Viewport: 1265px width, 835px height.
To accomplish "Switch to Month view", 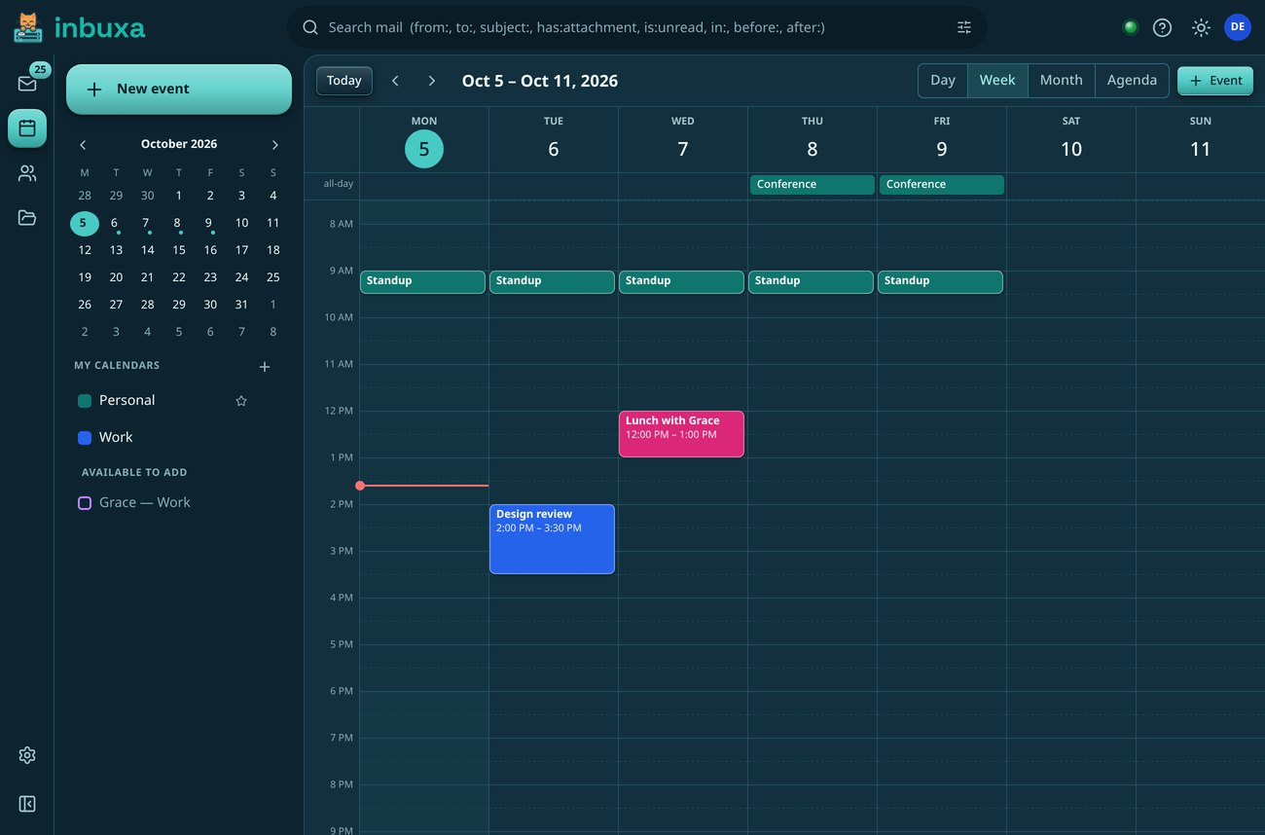I will (x=1062, y=81).
